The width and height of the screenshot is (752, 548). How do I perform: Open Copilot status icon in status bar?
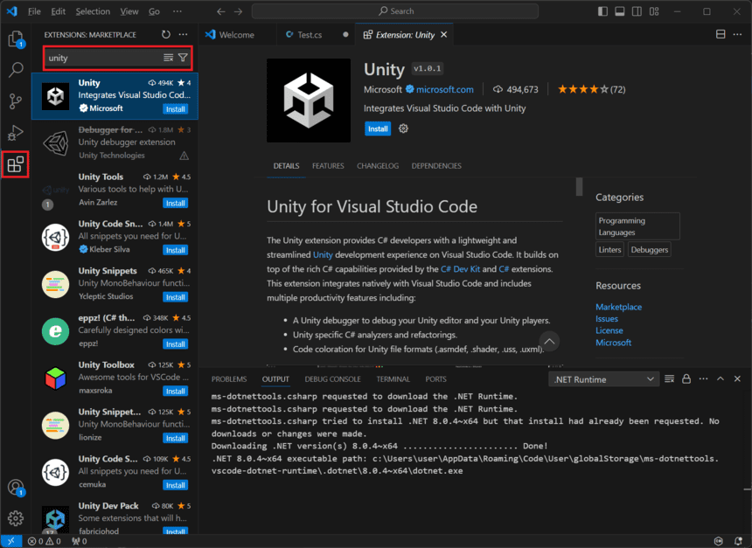tap(719, 541)
